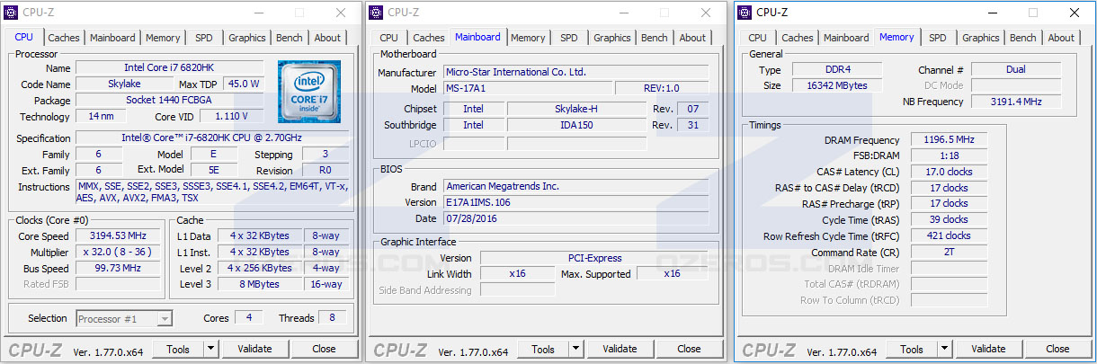1097x364 pixels.
Task: Click the CPU-Z app icon in the left window title bar
Action: [x=13, y=13]
